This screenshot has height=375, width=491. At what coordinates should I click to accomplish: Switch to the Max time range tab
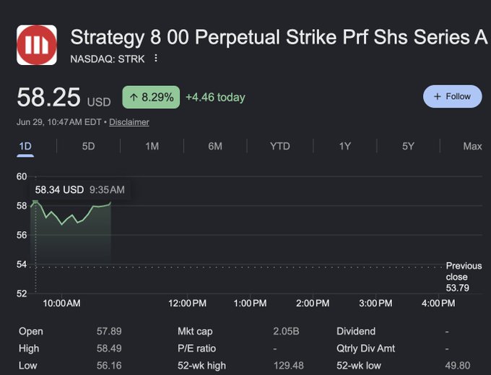pyautogui.click(x=472, y=146)
